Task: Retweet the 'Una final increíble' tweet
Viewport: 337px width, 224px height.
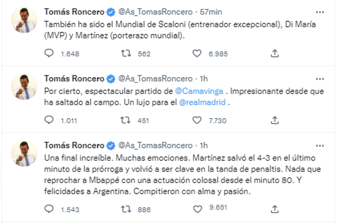Action: pos(126,209)
